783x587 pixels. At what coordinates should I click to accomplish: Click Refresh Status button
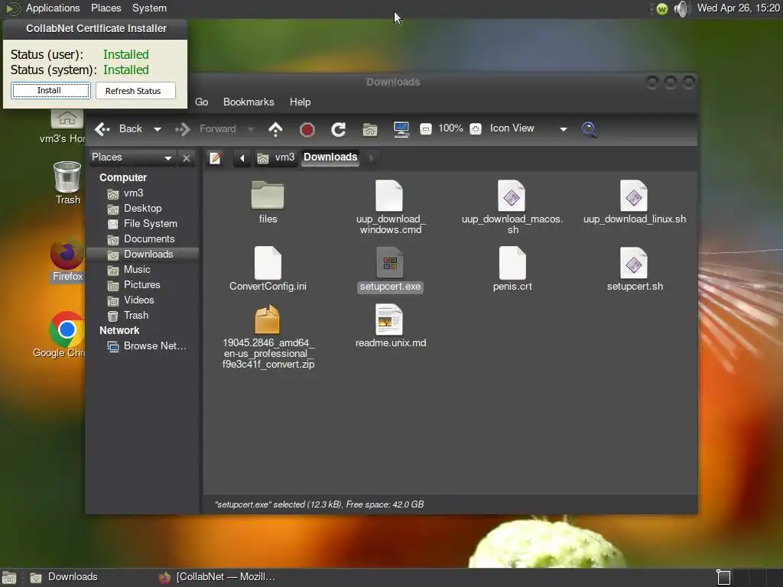click(135, 91)
